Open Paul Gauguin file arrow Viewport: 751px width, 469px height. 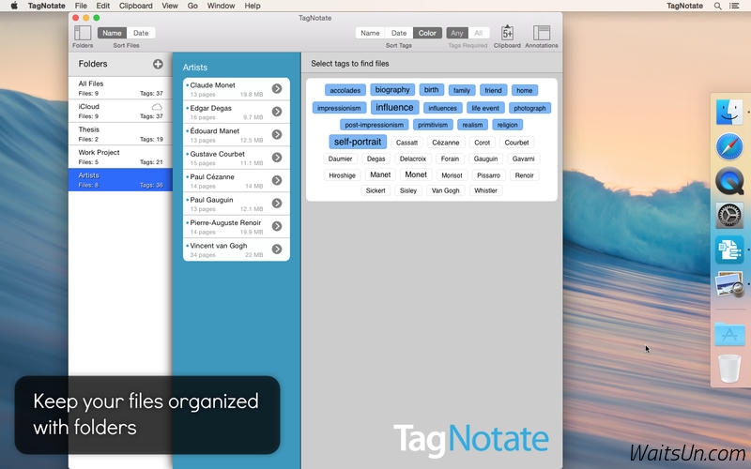(277, 204)
